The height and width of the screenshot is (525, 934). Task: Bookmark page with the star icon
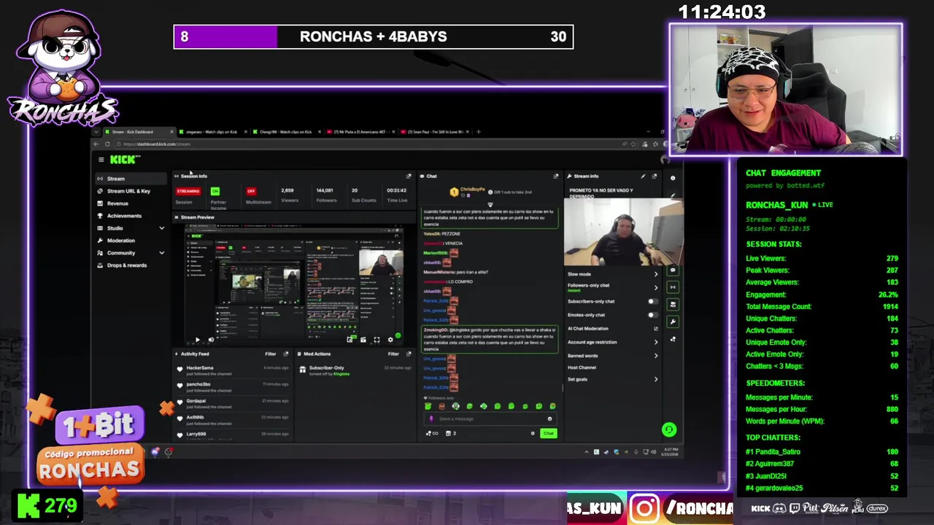(x=633, y=144)
